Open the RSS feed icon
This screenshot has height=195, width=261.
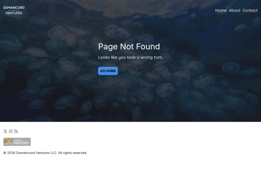click(x=16, y=131)
